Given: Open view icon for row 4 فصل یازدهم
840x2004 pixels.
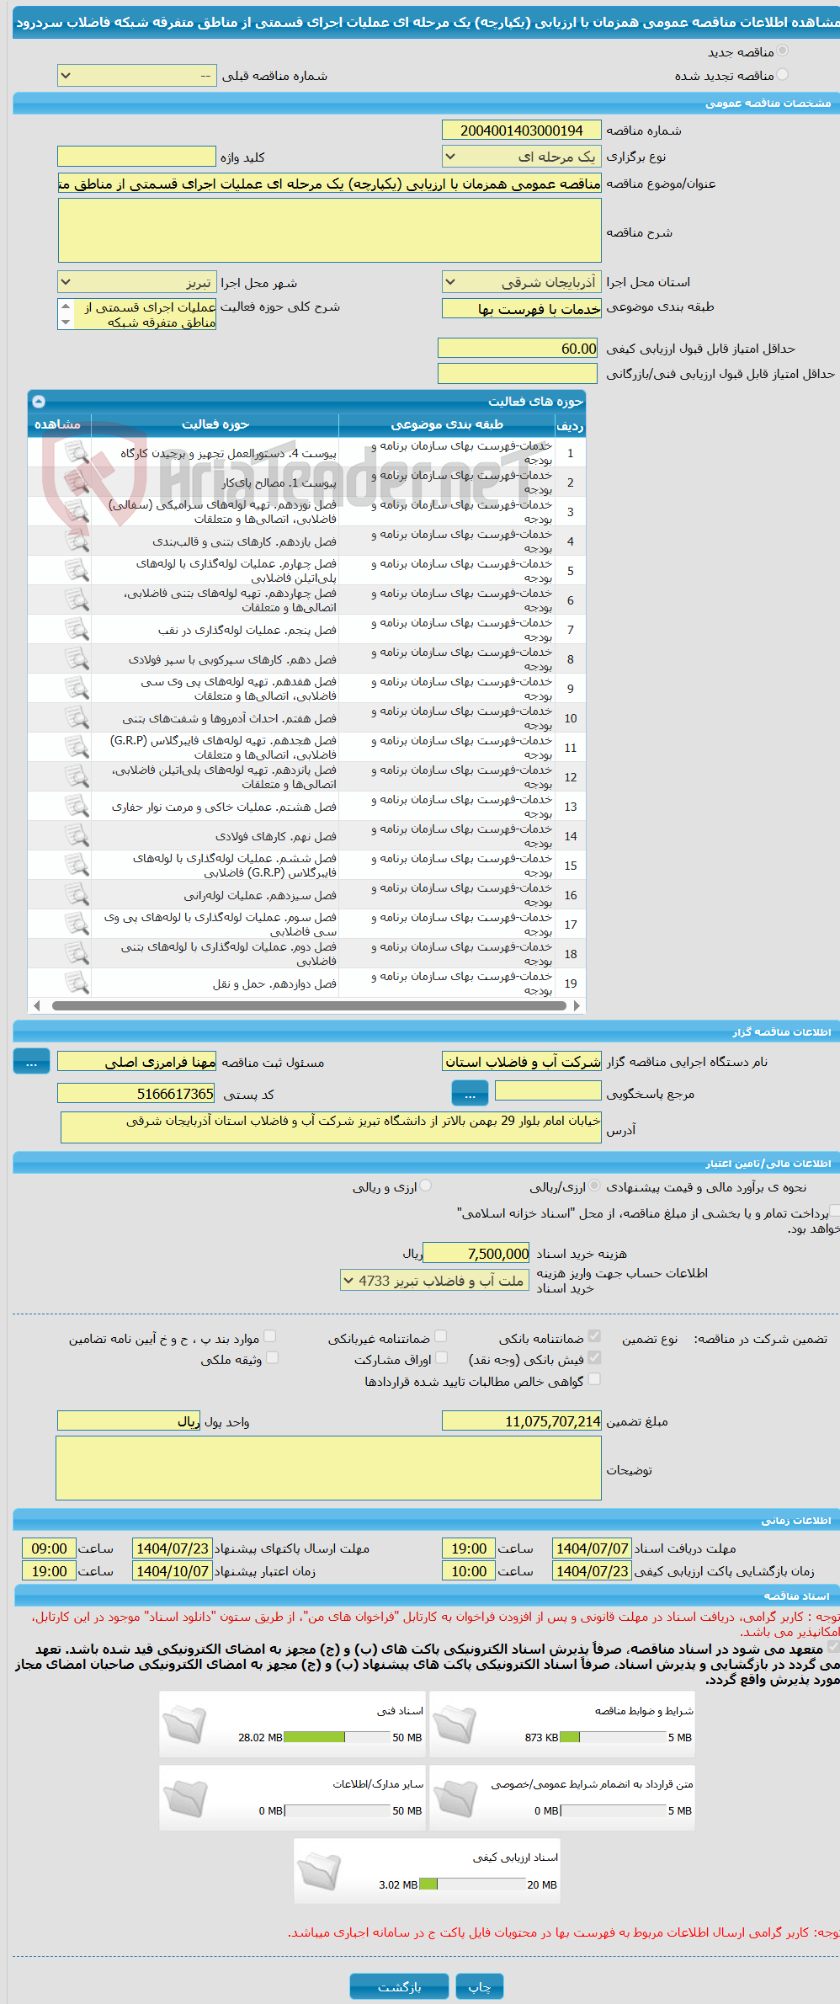Looking at the screenshot, I should click(x=77, y=541).
